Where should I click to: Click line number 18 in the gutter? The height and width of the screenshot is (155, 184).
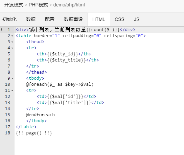click(7, 133)
